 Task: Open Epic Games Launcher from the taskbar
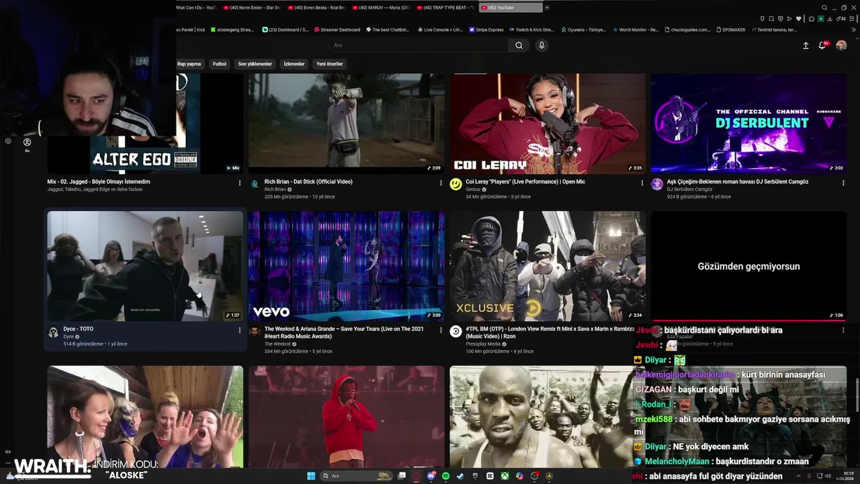(475, 476)
